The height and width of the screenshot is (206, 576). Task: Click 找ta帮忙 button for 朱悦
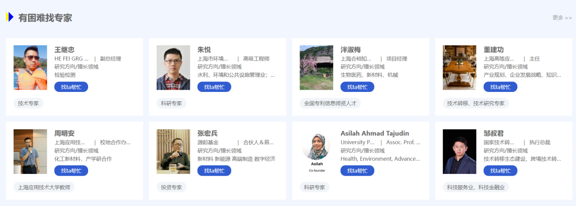click(214, 87)
